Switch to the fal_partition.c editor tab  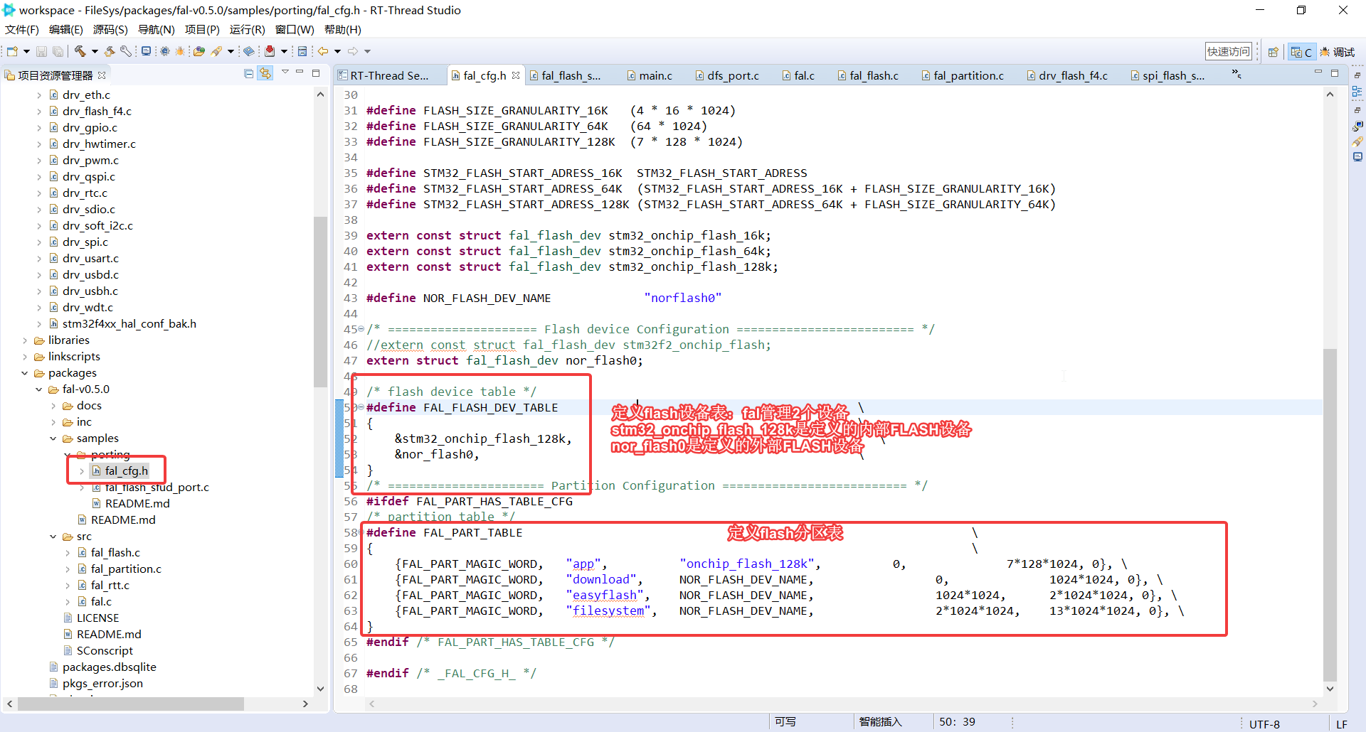(x=963, y=75)
